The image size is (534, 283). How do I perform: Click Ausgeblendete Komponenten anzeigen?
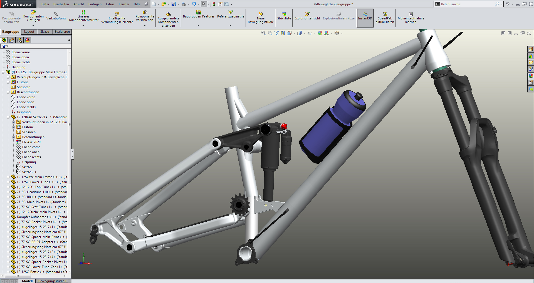coord(169,19)
